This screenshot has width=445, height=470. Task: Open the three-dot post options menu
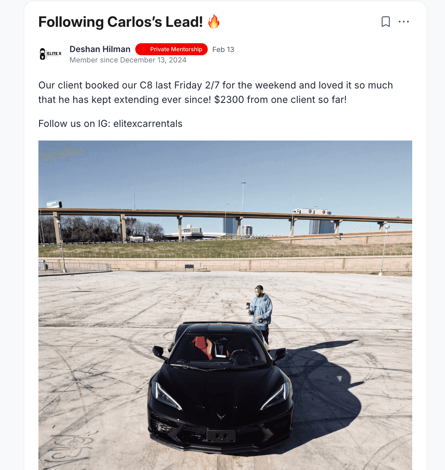click(404, 22)
